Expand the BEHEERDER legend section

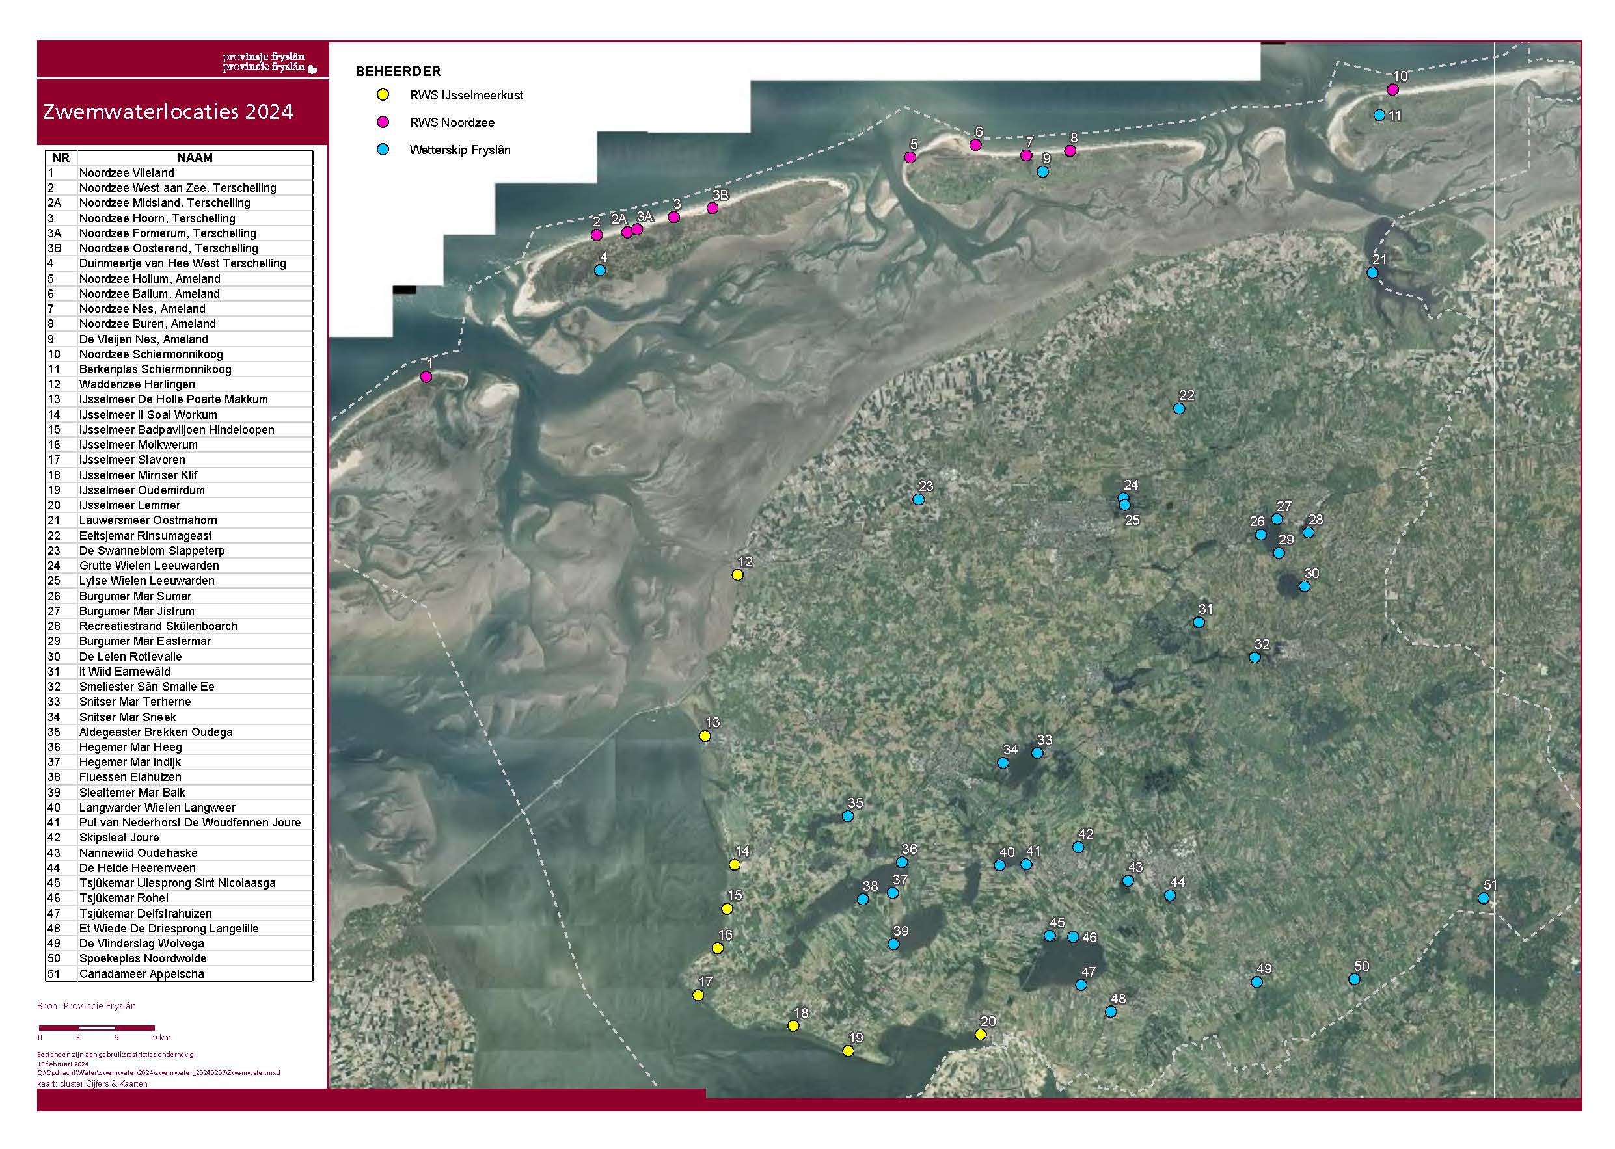[x=398, y=71]
